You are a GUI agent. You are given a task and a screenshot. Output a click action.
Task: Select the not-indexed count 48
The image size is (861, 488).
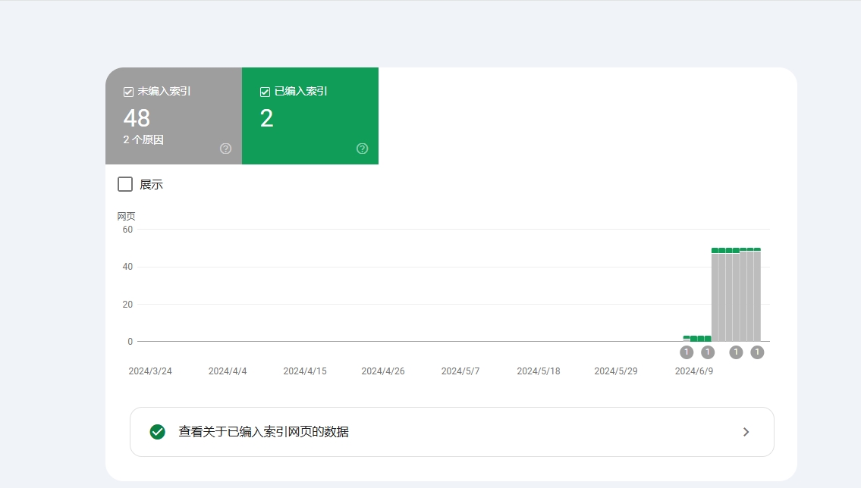coord(137,118)
